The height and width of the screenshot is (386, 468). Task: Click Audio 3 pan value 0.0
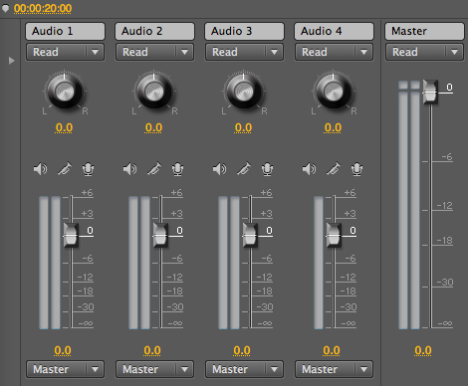click(x=243, y=127)
